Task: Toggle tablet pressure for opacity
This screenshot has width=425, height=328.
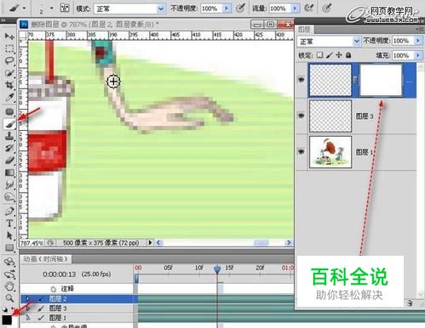Action: tap(240, 8)
